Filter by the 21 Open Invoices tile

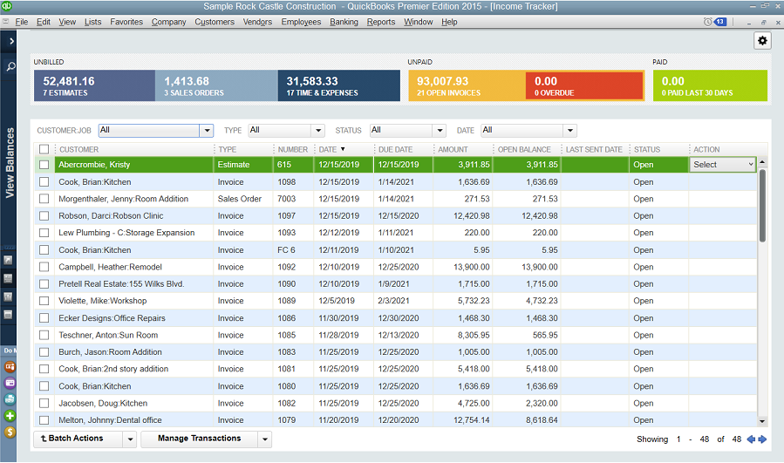point(467,85)
